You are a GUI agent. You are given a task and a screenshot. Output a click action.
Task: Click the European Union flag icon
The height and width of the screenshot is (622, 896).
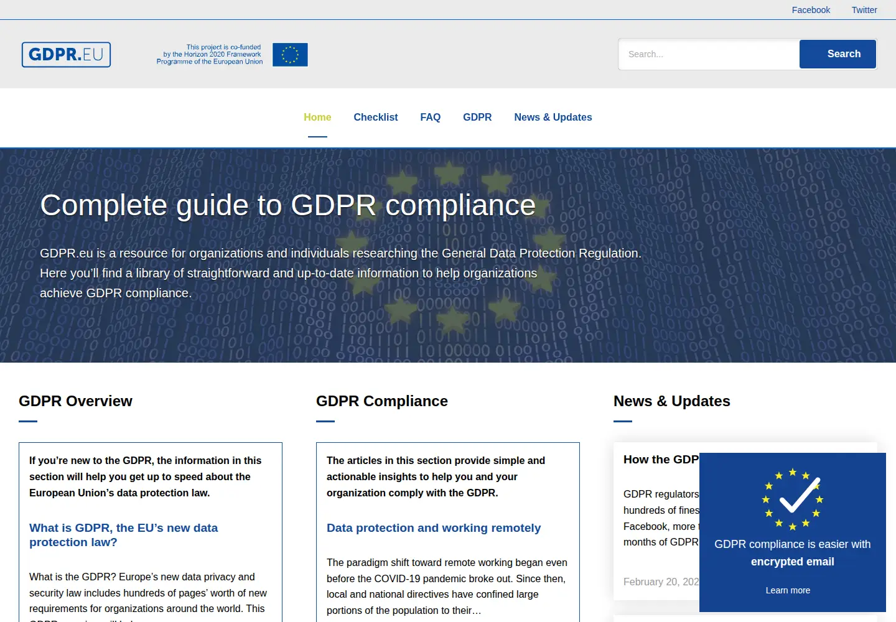(290, 55)
